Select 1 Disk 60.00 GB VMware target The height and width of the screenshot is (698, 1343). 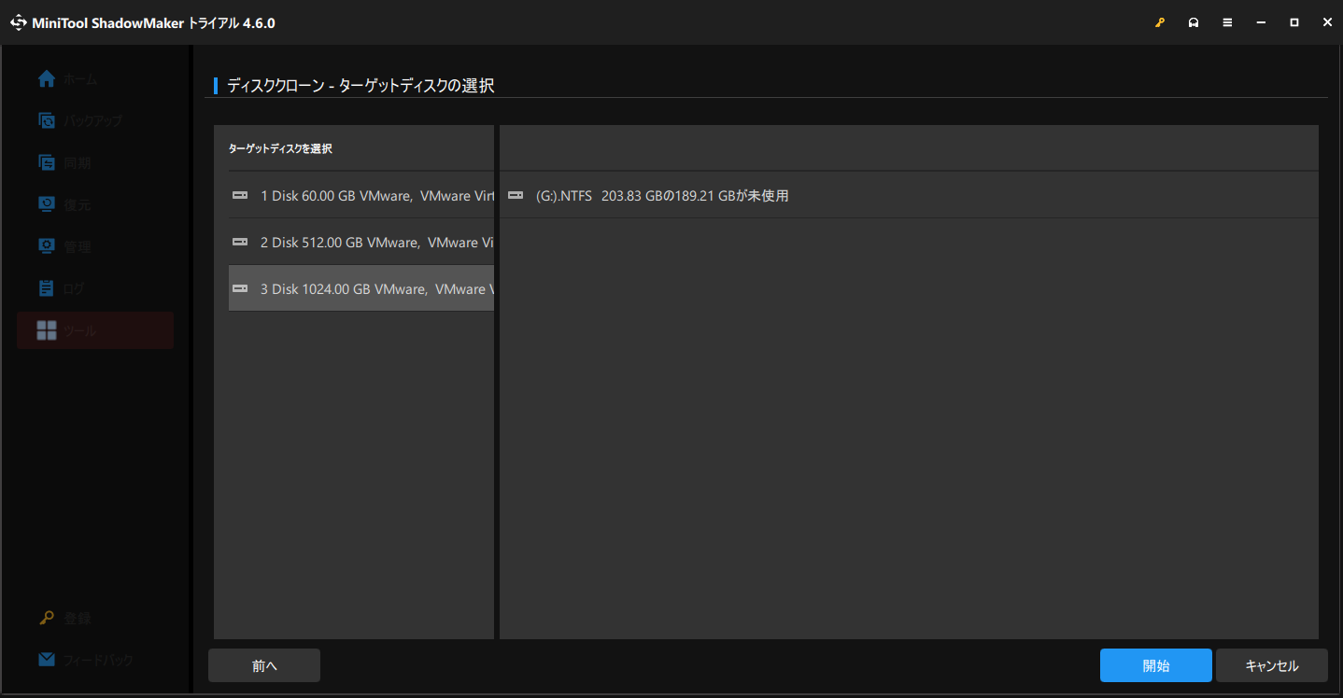[x=361, y=195]
